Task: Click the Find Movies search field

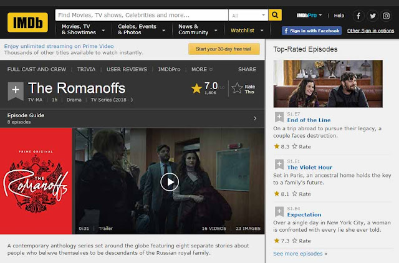Action: tap(142, 15)
